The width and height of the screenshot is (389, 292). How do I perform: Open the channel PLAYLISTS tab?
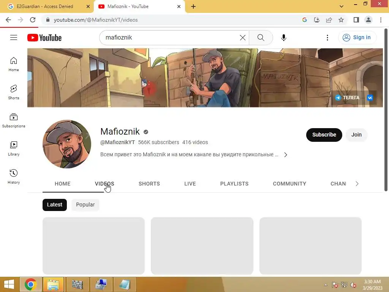234,184
